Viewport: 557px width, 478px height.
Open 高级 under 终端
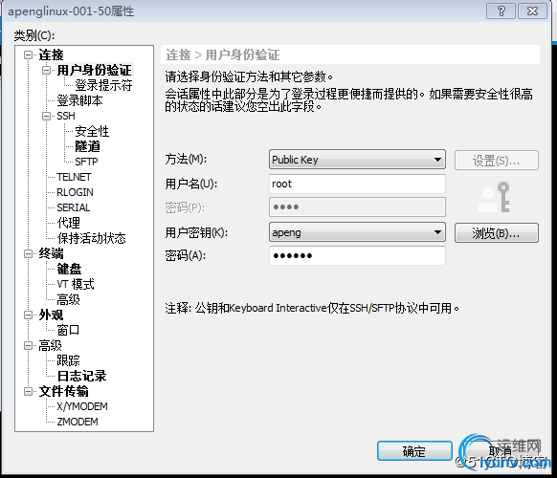tap(68, 299)
